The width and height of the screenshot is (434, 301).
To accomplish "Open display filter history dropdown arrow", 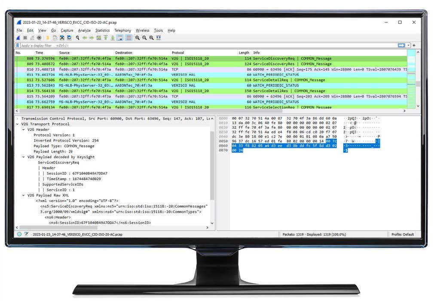I will pyautogui.click(x=408, y=45).
